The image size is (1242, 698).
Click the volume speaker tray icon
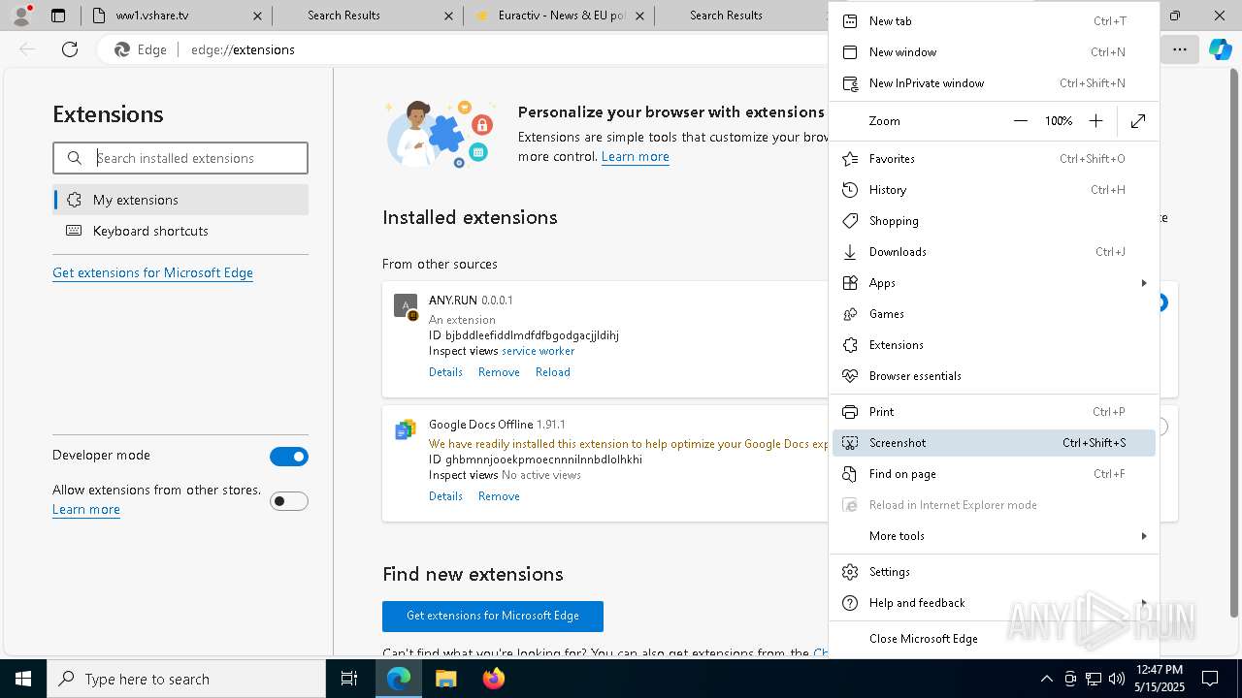[x=1117, y=679]
